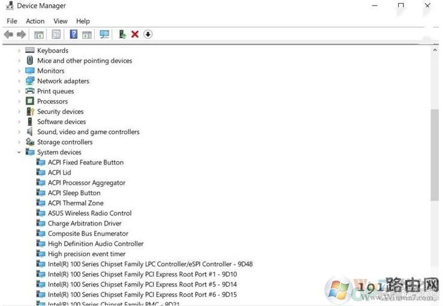Screen dimensions: 443x306
Task: Expand the Processors node
Action: 19,101
